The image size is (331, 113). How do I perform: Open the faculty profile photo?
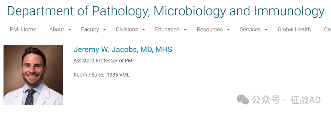point(33,75)
